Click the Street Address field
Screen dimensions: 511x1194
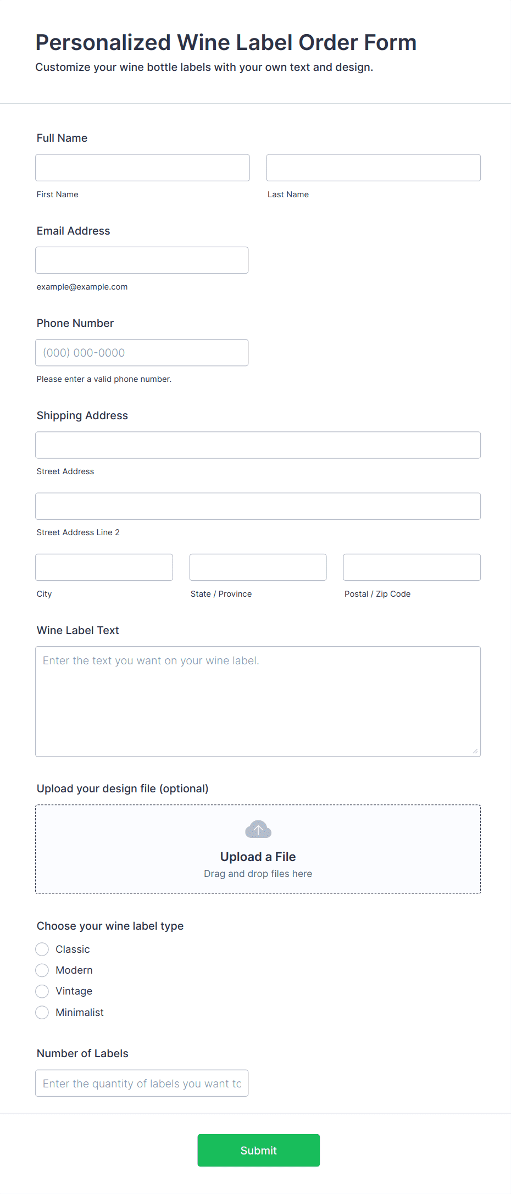(x=258, y=445)
